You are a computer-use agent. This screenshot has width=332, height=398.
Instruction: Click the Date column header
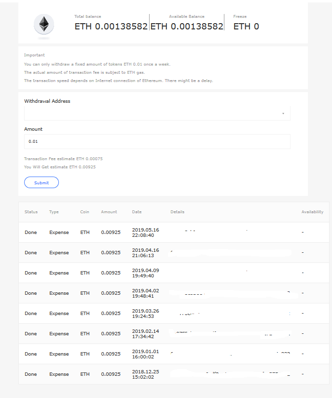137,212
